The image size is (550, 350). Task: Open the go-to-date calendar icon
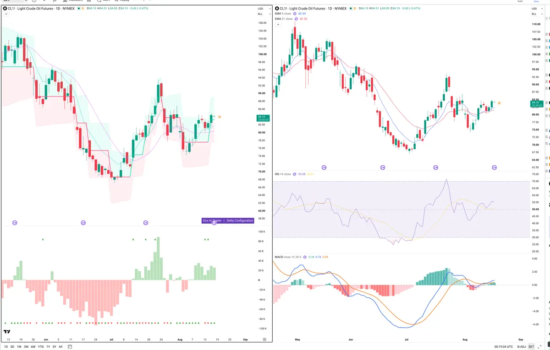69,347
